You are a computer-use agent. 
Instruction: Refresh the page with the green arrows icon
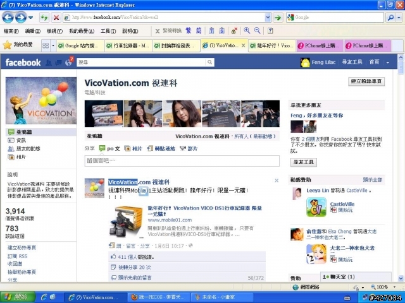[x=44, y=18]
